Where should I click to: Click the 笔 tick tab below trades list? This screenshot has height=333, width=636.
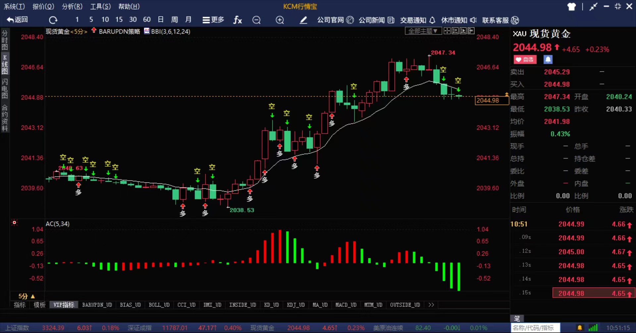point(517,319)
